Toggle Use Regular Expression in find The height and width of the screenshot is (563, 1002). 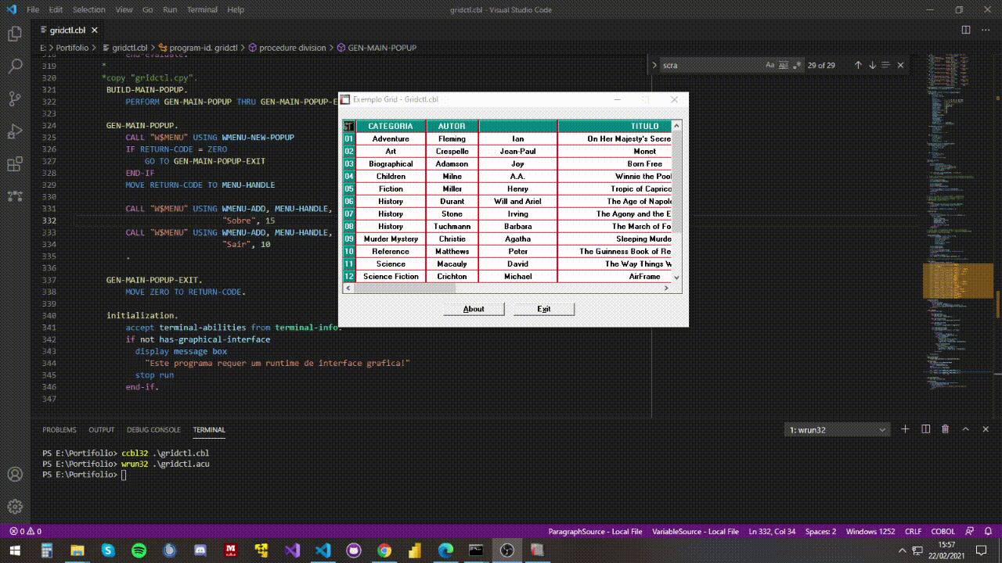(796, 66)
